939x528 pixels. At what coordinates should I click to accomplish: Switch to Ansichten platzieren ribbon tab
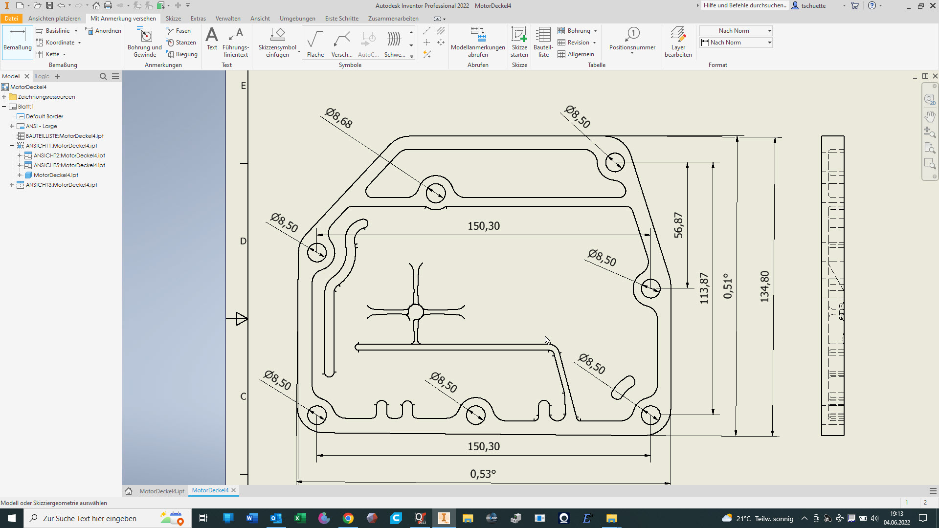point(54,19)
